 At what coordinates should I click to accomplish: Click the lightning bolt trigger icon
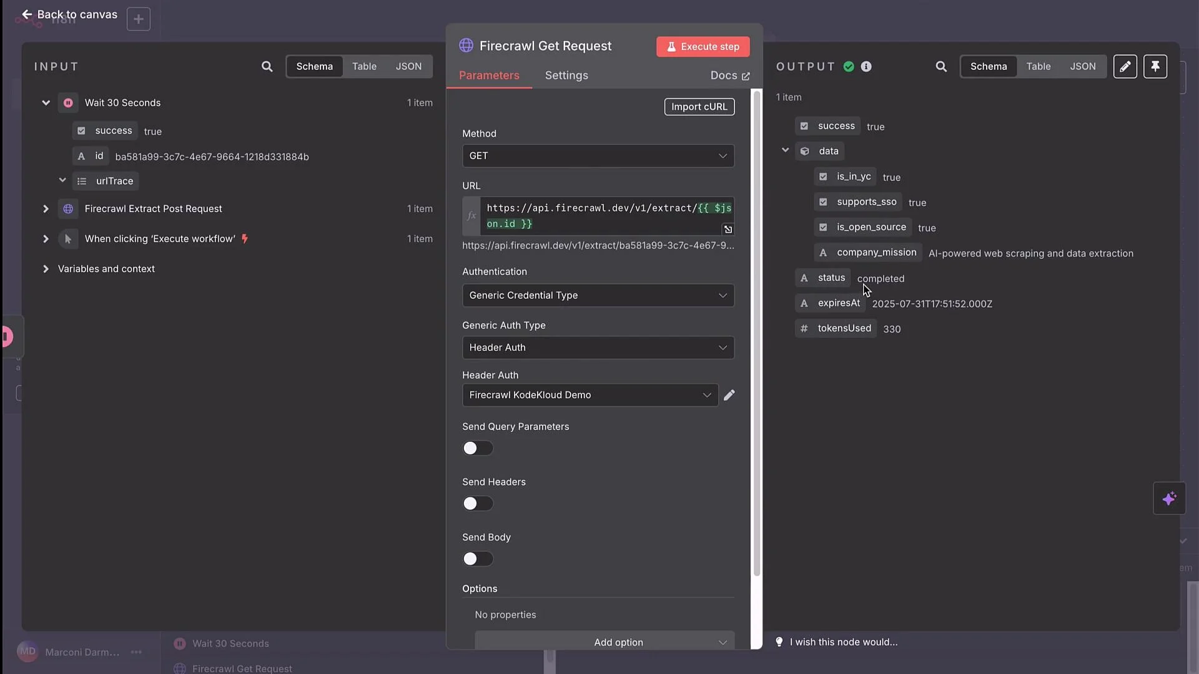click(x=245, y=238)
